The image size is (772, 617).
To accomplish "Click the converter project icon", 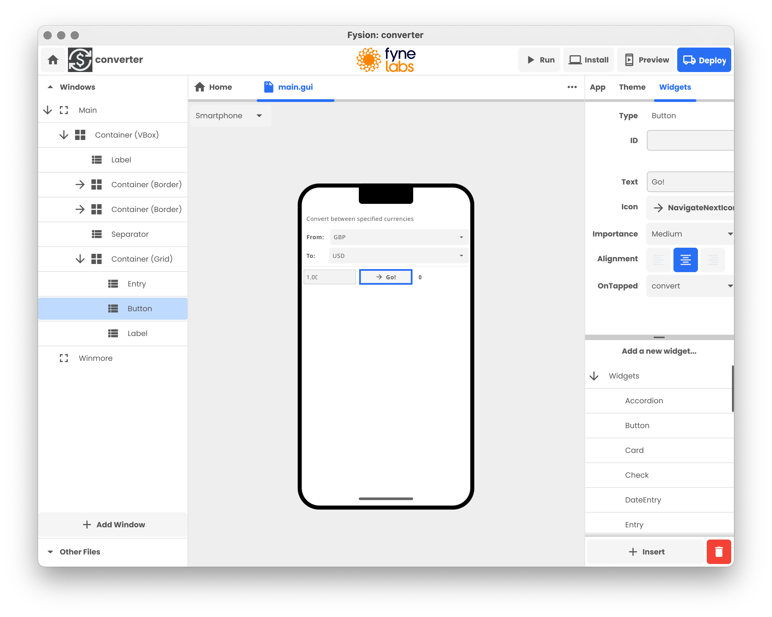I will 80,59.
